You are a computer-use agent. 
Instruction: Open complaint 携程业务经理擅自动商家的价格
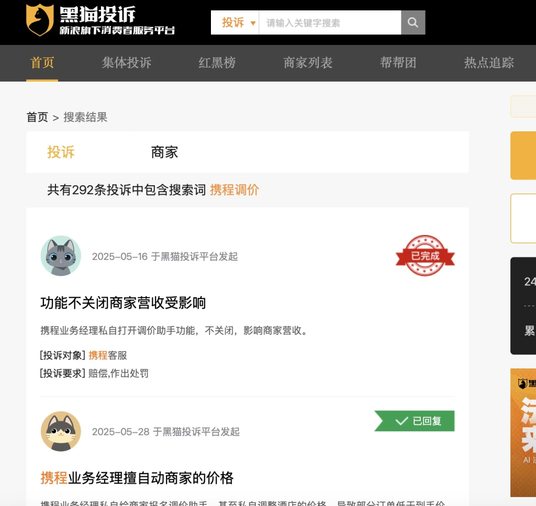point(137,478)
